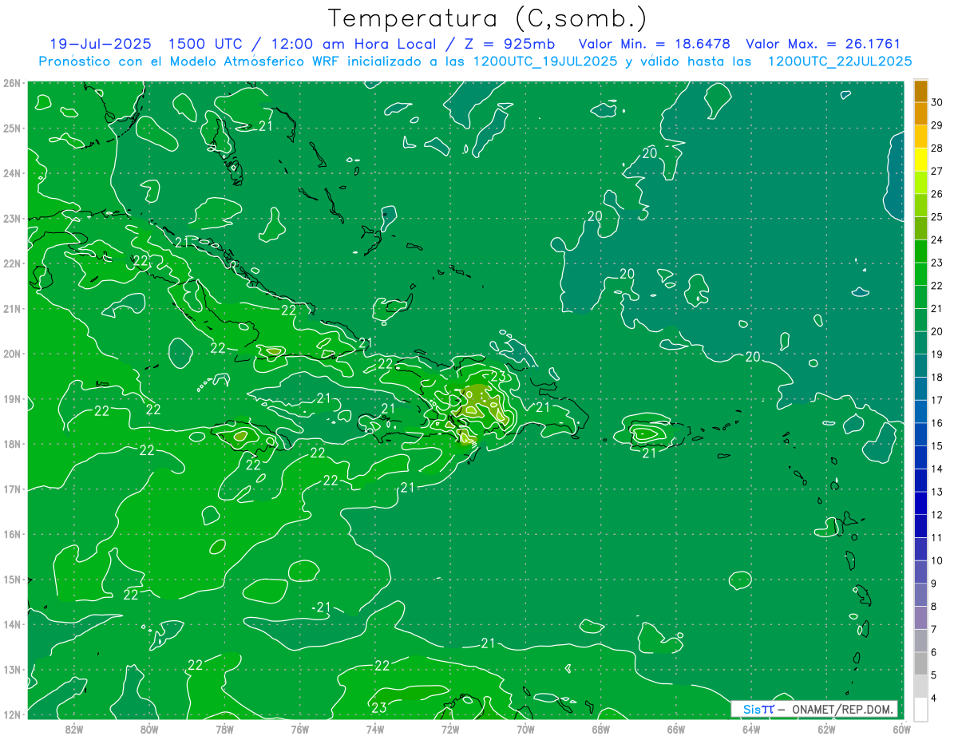Click the "13N" latitude axis label
Image resolution: width=958 pixels, height=740 pixels.
point(11,669)
